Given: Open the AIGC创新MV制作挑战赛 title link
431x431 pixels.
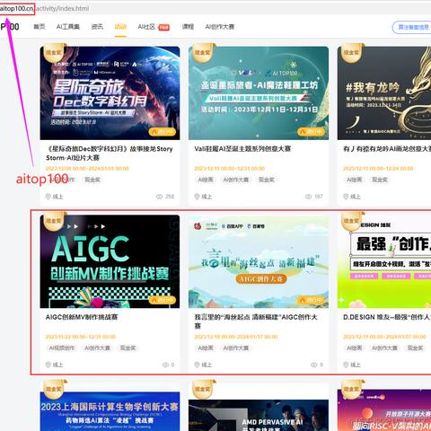Looking at the screenshot, I should tap(82, 317).
